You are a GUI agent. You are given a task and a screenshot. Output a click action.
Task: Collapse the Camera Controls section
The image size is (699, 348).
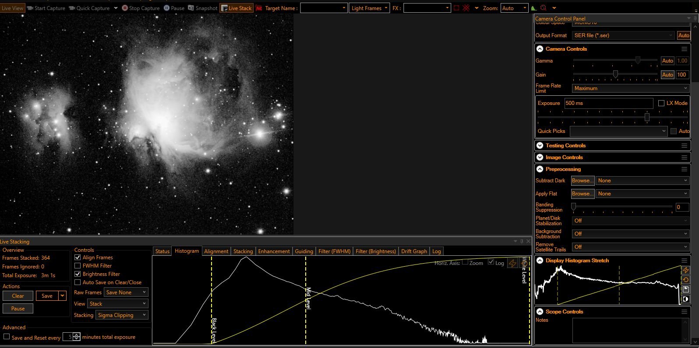tap(540, 49)
